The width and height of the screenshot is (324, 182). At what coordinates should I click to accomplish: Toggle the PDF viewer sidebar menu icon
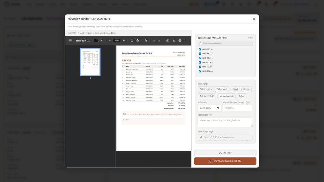tap(71, 40)
